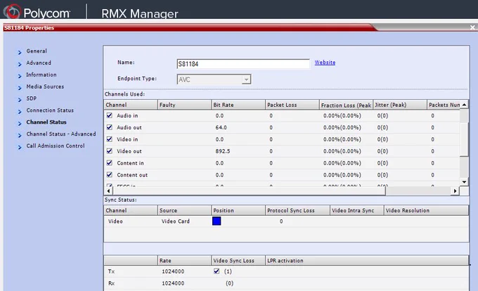478x291 pixels.
Task: Click channels table scroll down arrow
Action: click(464, 182)
